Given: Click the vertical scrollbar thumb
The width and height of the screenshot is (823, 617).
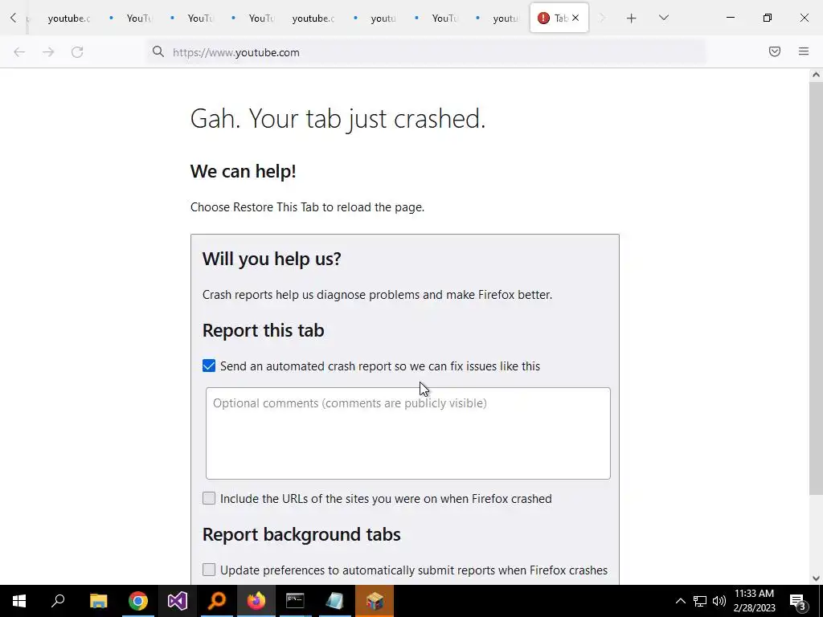Looking at the screenshot, I should (816, 288).
